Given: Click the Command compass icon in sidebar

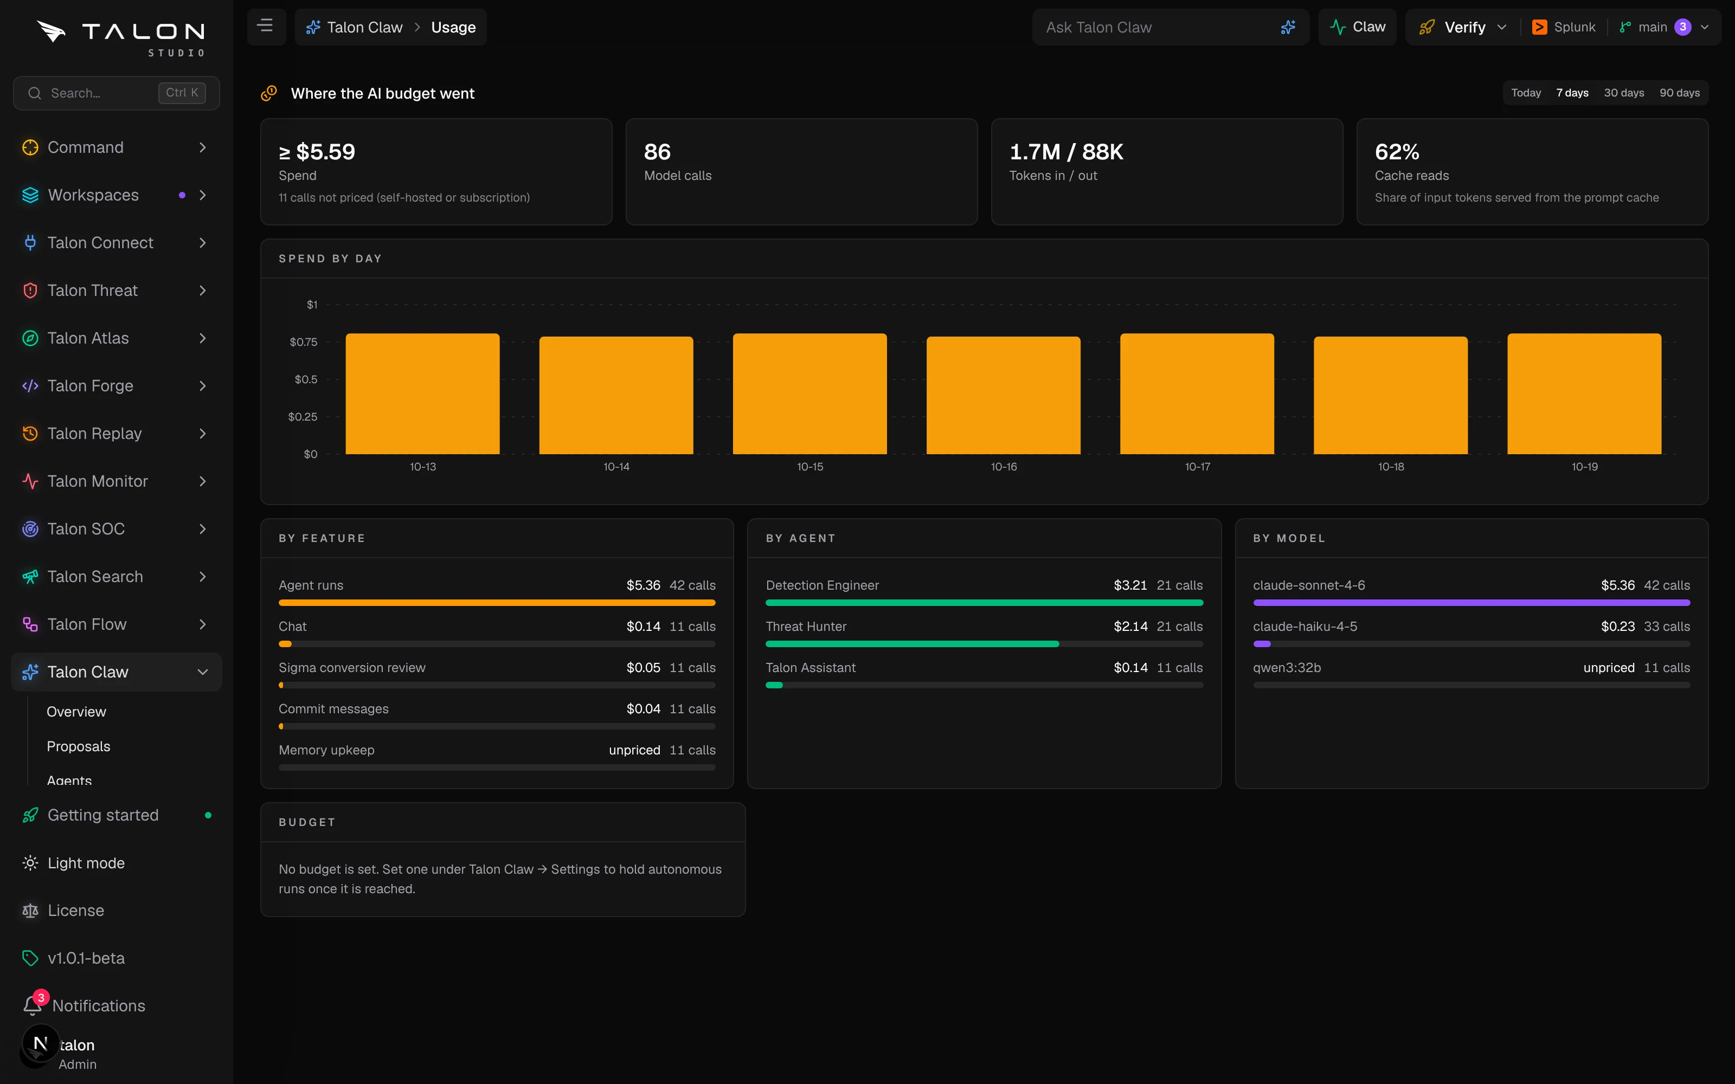Looking at the screenshot, I should point(30,147).
